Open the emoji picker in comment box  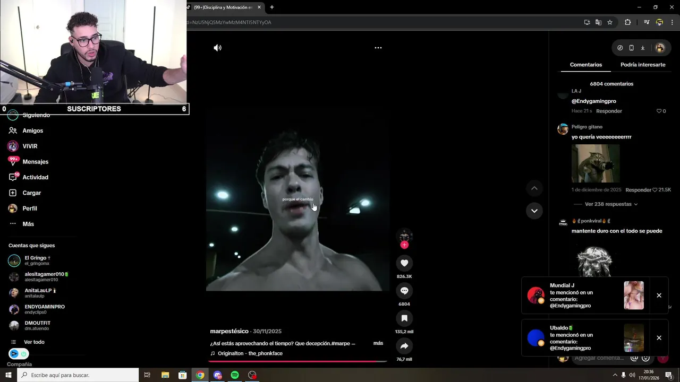pos(645,358)
